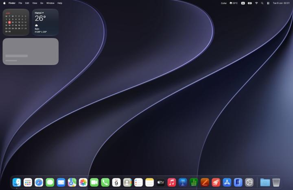The width and height of the screenshot is (293, 190).
Task: Open the keyboard input source menu
Action: click(243, 3)
